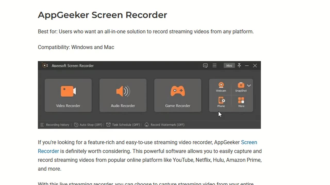
Task: Click the Auto Stop clock icon
Action: coord(76,125)
